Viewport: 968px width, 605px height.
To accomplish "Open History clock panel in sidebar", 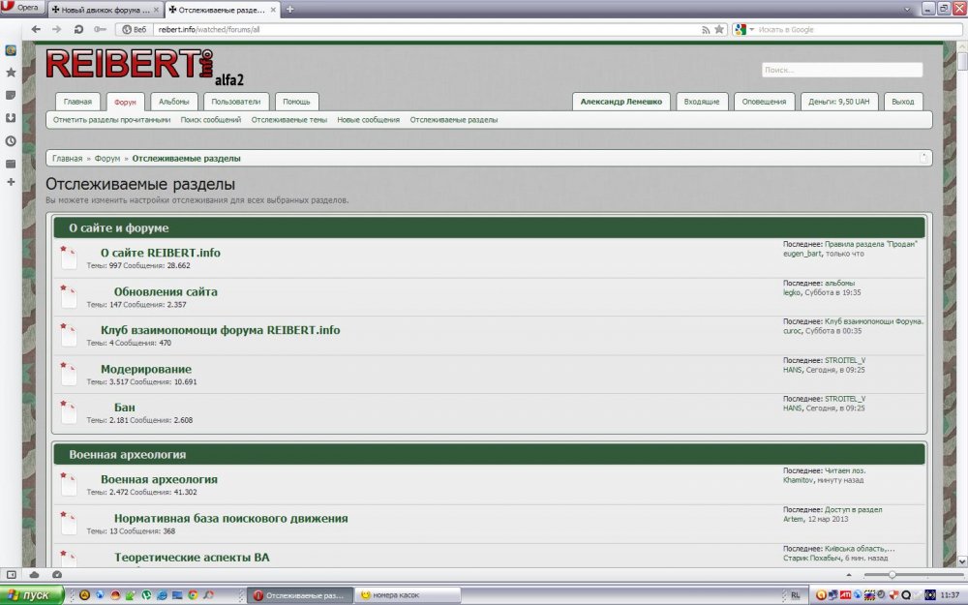I will (11, 140).
